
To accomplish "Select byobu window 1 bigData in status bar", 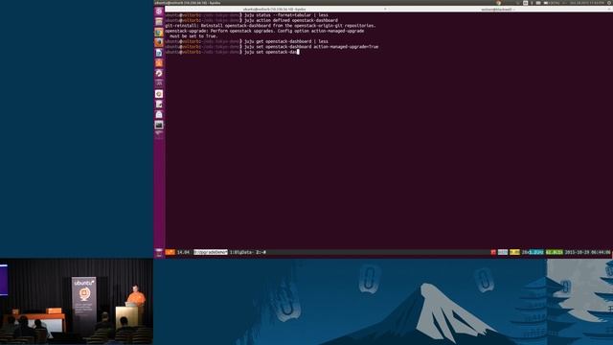I will (x=241, y=252).
